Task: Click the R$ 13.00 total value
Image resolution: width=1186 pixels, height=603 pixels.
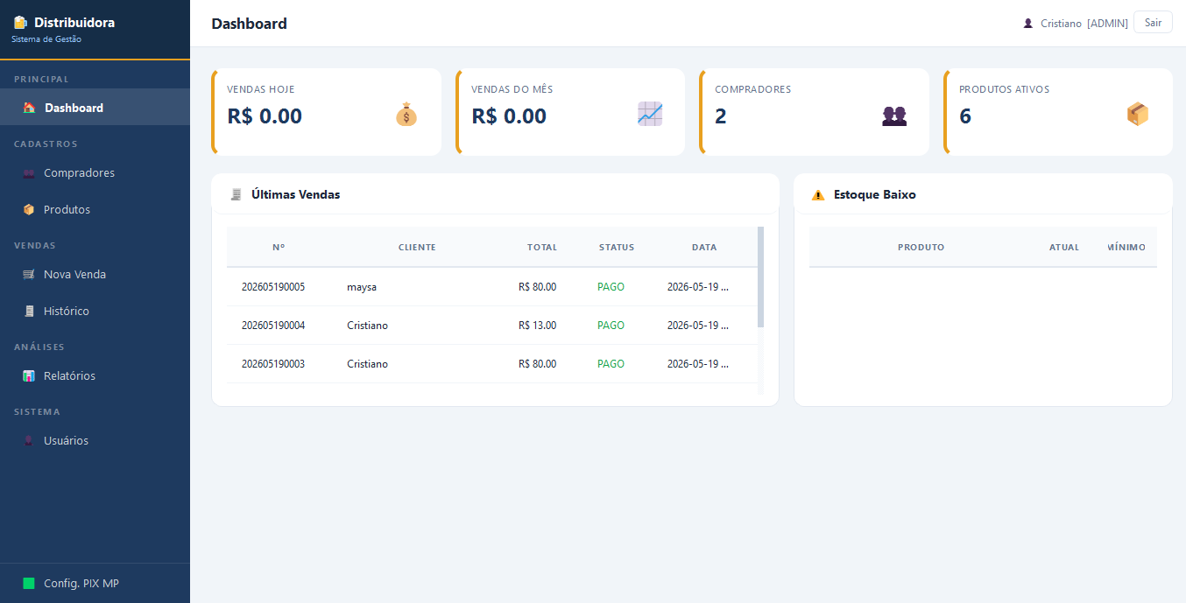Action: coord(537,326)
